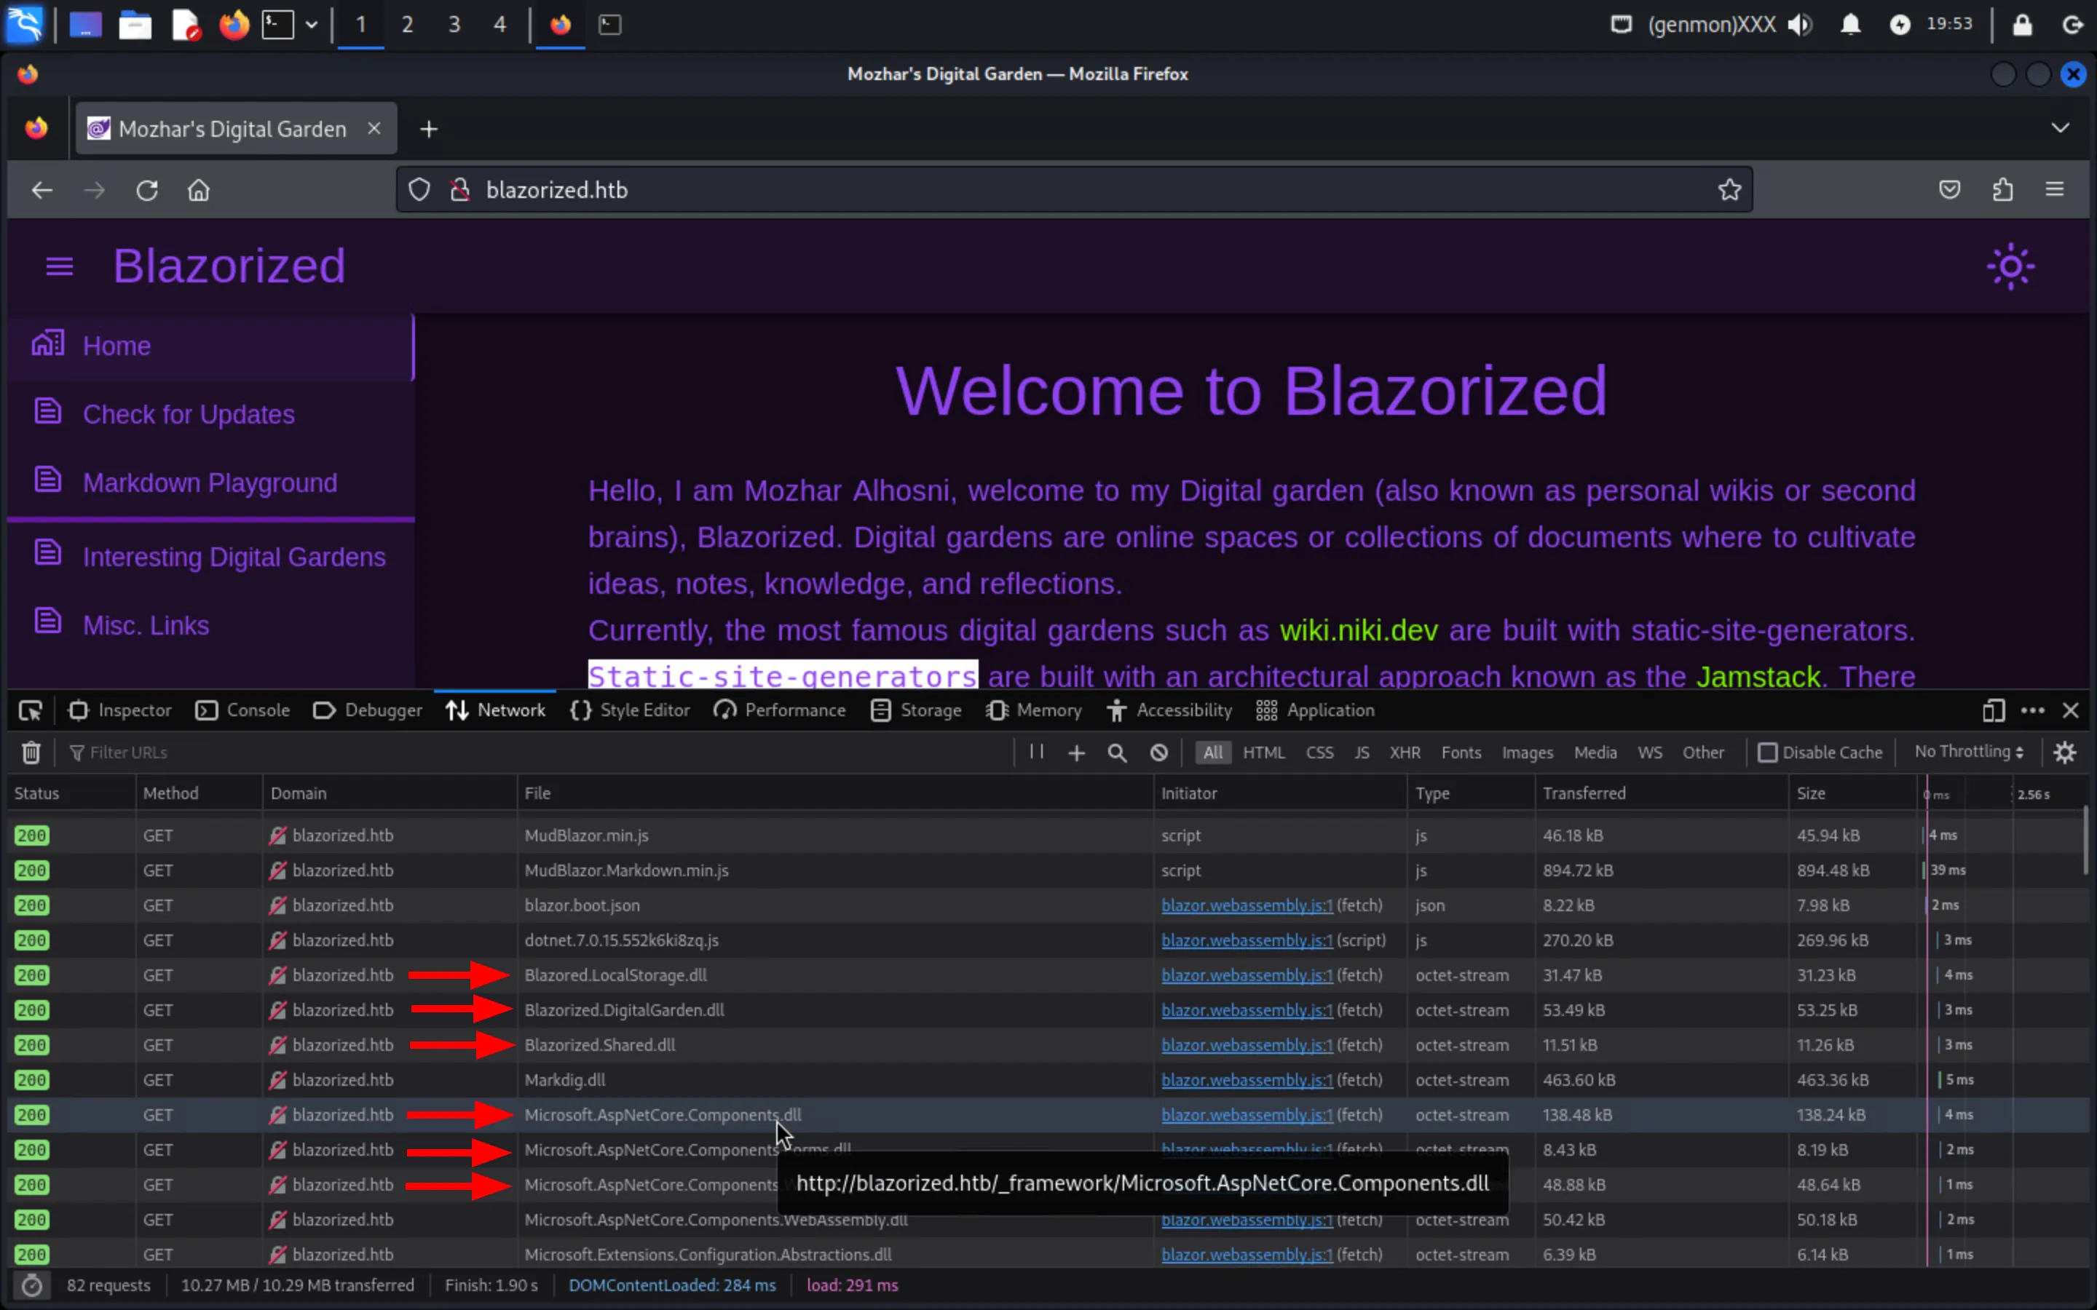Viewport: 2097px width, 1310px height.
Task: Follow the wiki.niki.dev hyperlink
Action: (x=1359, y=630)
